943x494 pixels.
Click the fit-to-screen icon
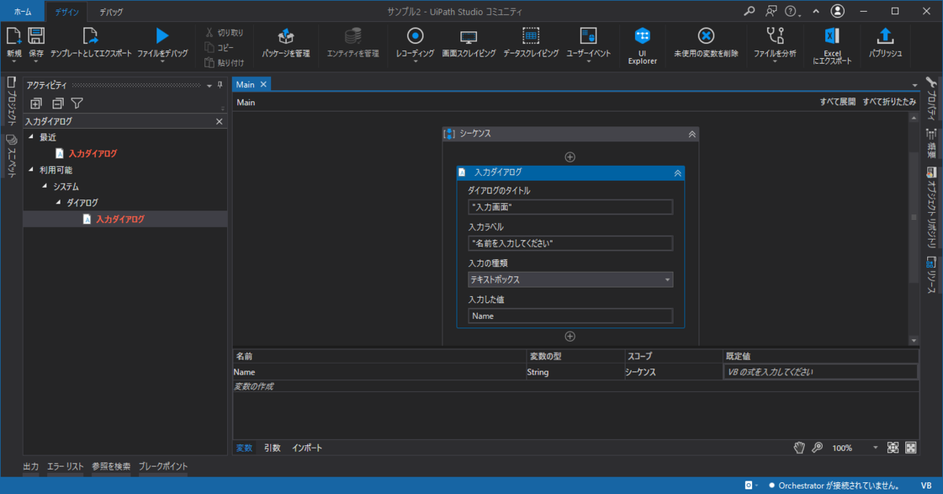(x=893, y=448)
